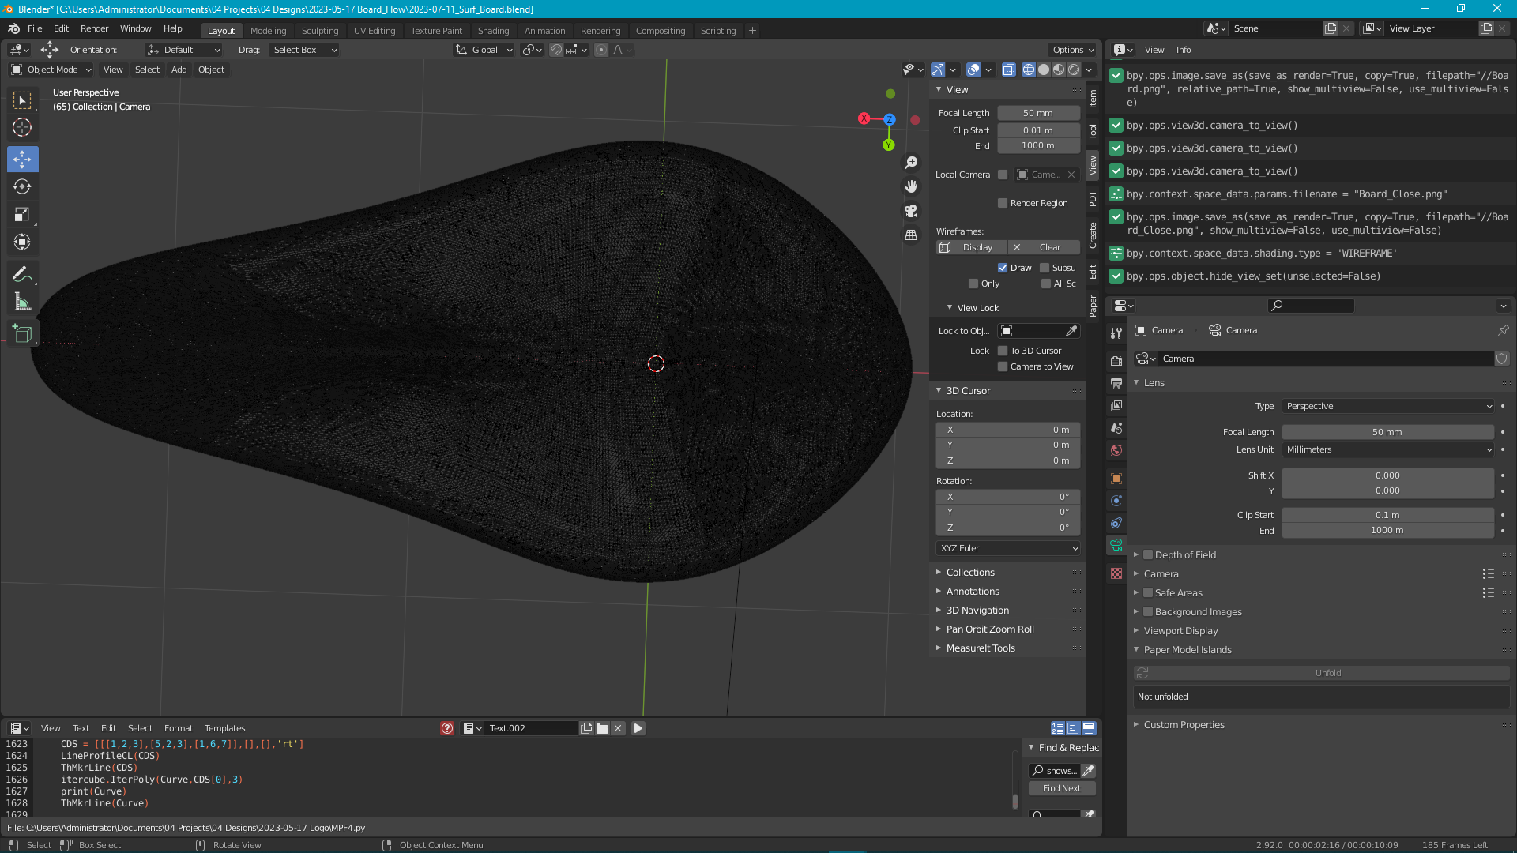Enable Camera to View lock checkbox
The width and height of the screenshot is (1517, 853).
tap(1003, 366)
